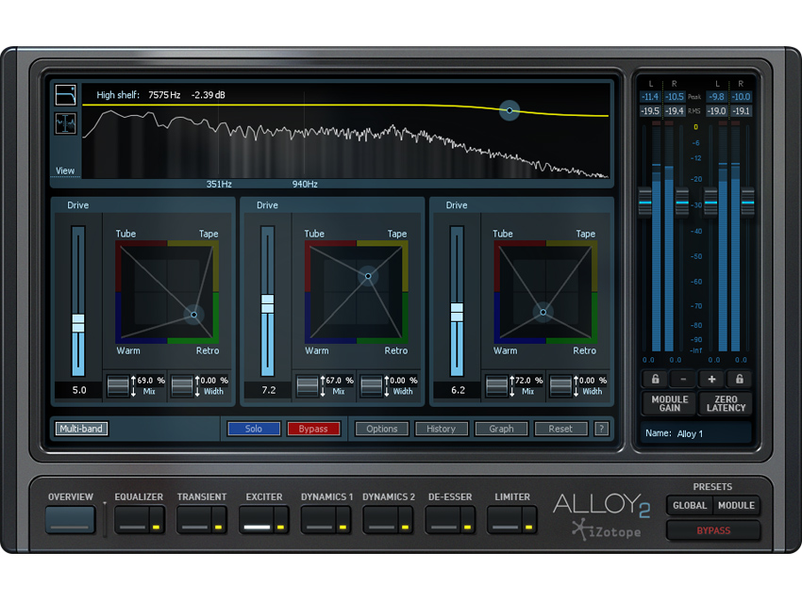Click the 69.0% Mix control
This screenshot has width=802, height=601.
(136, 385)
